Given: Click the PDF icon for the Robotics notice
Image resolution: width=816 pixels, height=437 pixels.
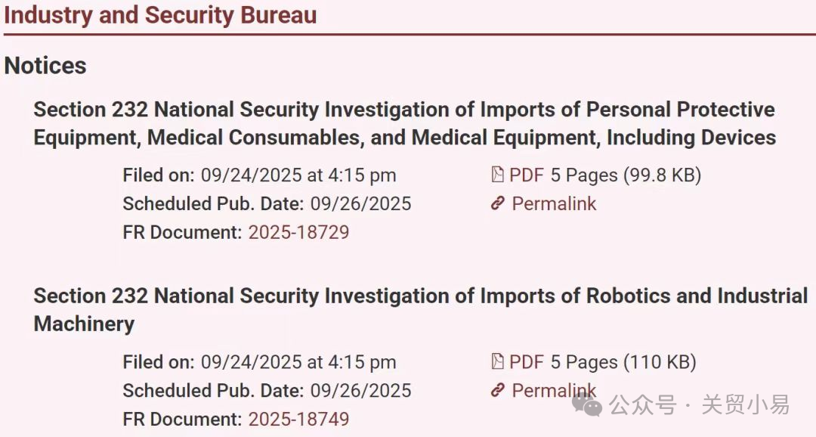Looking at the screenshot, I should tap(497, 362).
